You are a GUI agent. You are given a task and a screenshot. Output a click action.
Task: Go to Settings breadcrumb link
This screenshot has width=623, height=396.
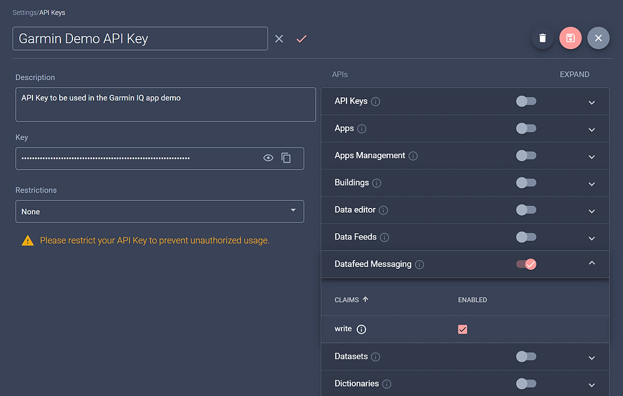24,13
